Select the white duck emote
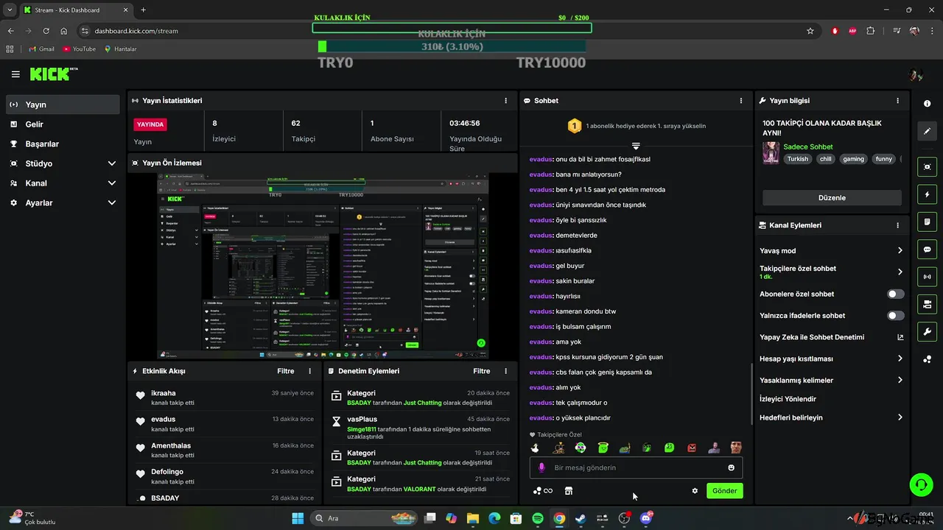The width and height of the screenshot is (943, 530). click(x=536, y=448)
